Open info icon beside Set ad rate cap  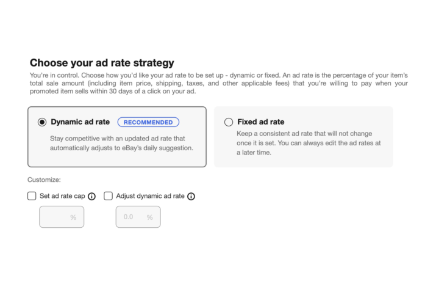point(91,196)
